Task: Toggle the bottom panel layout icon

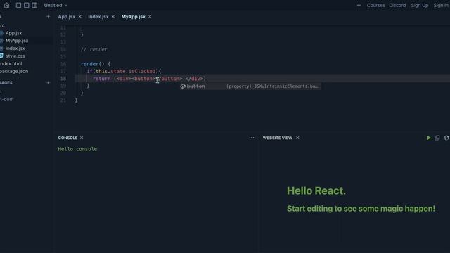Action: 27,5
